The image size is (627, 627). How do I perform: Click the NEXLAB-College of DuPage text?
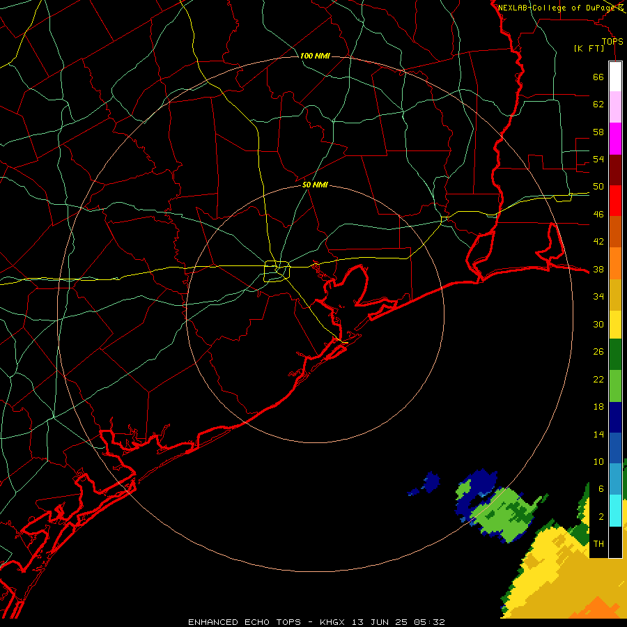tap(557, 8)
